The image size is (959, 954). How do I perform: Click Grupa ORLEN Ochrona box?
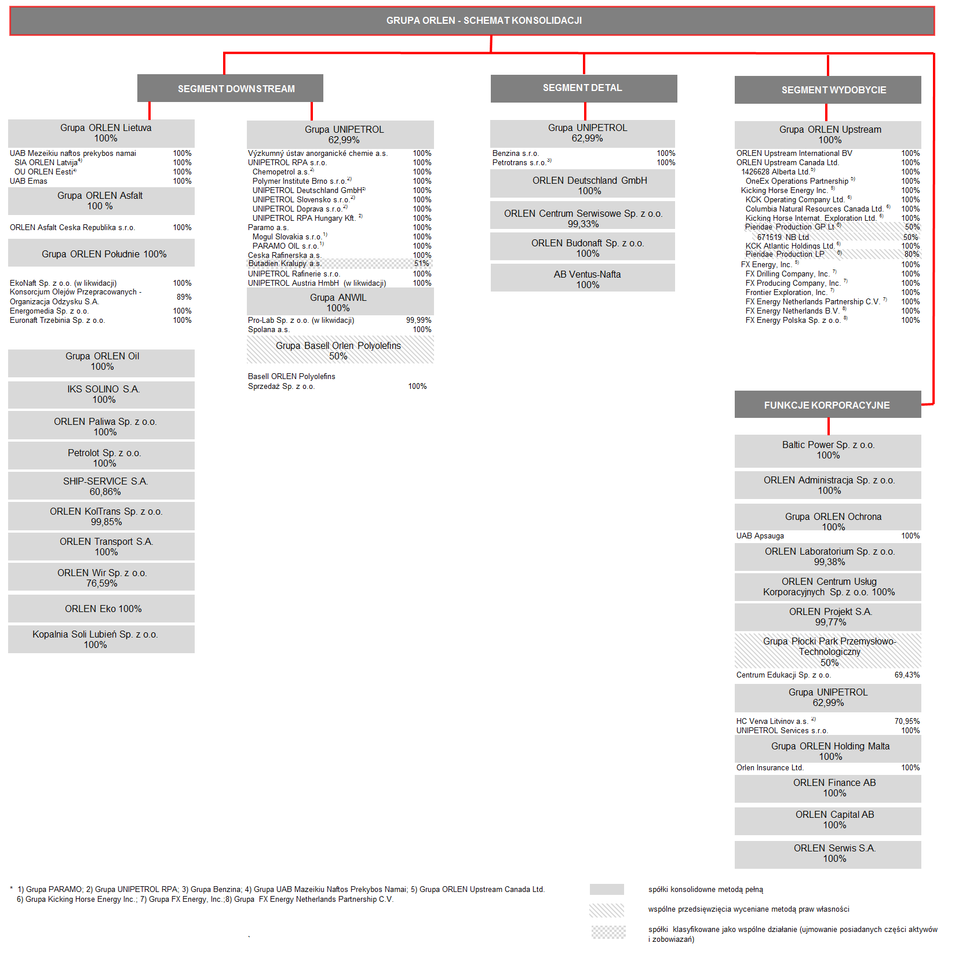pyautogui.click(x=827, y=518)
